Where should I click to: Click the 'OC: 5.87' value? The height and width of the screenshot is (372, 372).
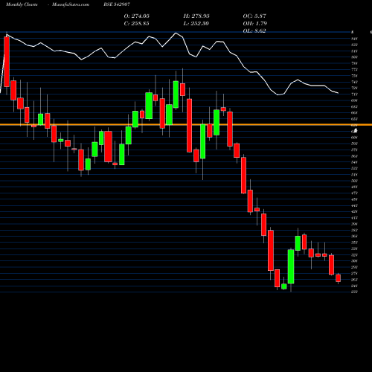[254, 16]
